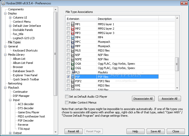Select Logitech G15 LCD tree item
Image resolution: width=189 pixels, height=136 pixels.
click(x=24, y=38)
